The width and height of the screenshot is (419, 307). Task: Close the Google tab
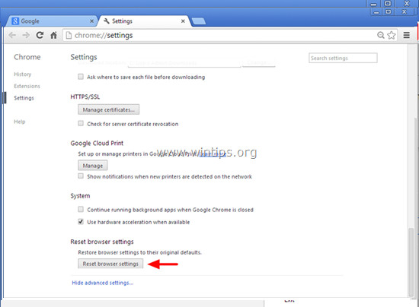(x=91, y=21)
